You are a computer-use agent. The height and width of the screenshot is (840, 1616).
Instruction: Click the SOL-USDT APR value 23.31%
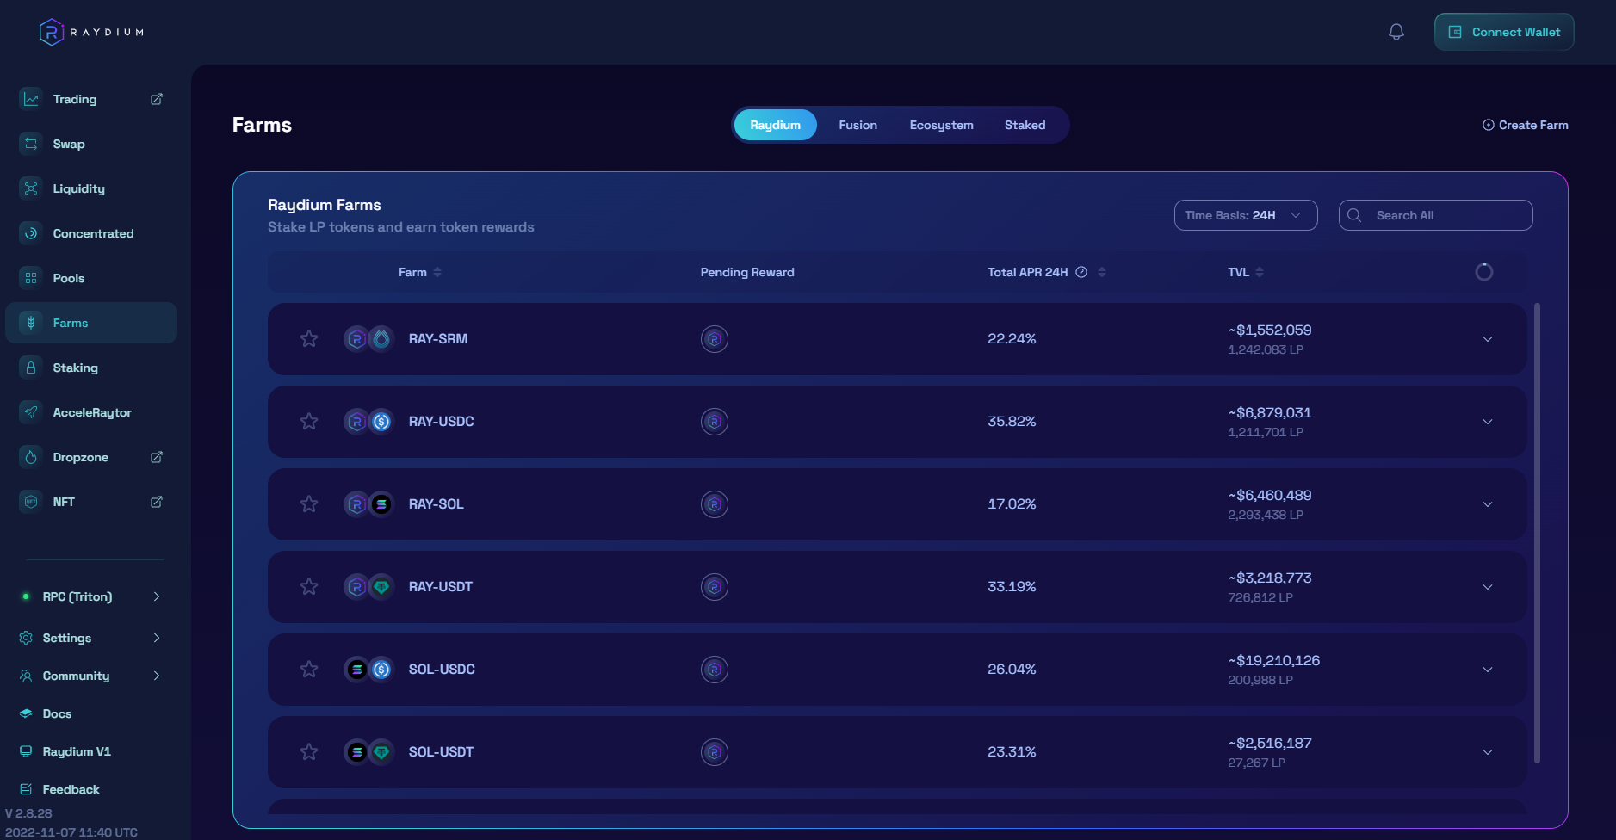point(1012,752)
